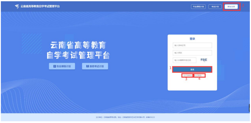Click the 新生注册 button at top right
The width and height of the screenshot is (251, 123).
coord(231,7)
